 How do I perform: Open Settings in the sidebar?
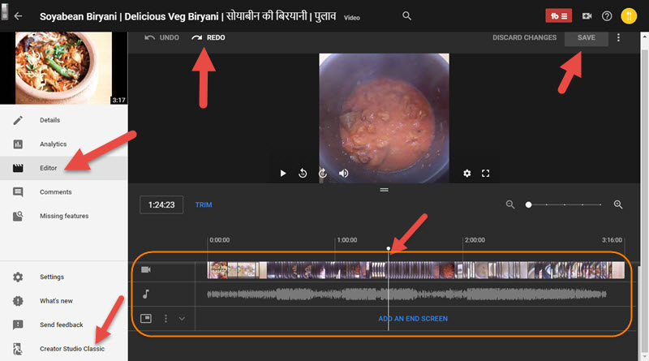[64, 277]
